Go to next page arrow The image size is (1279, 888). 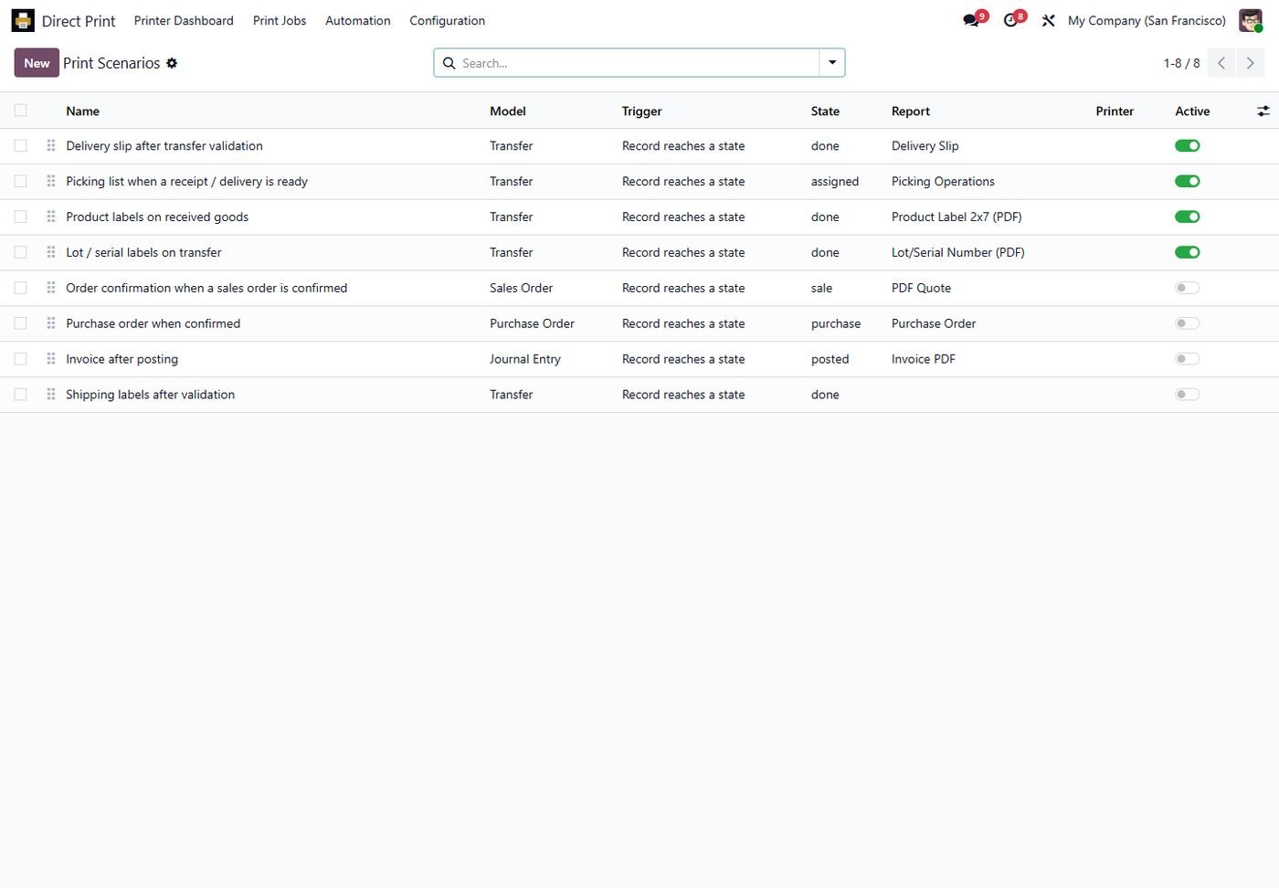coord(1250,63)
